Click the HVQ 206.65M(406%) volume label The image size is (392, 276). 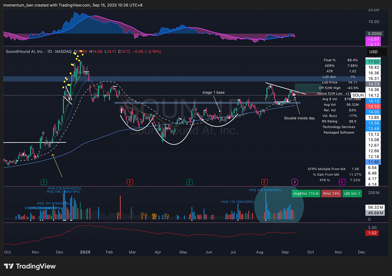coord(266,190)
